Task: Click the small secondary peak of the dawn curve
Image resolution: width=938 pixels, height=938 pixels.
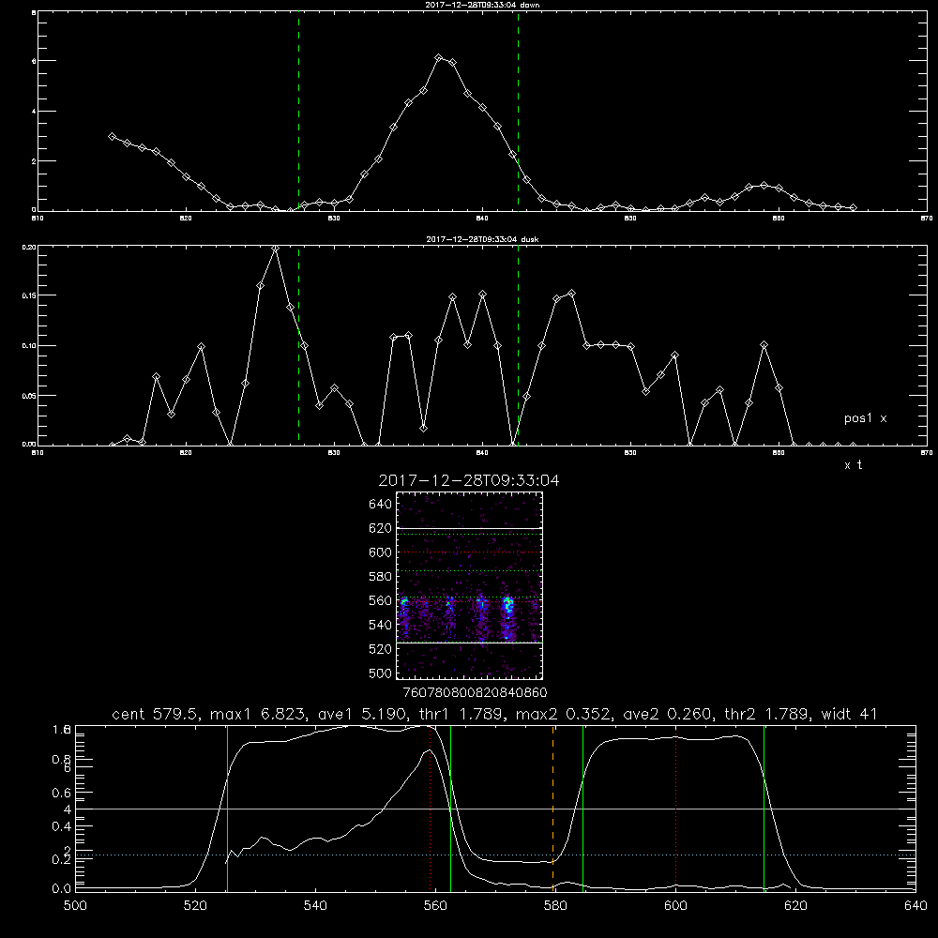Action: [x=764, y=186]
